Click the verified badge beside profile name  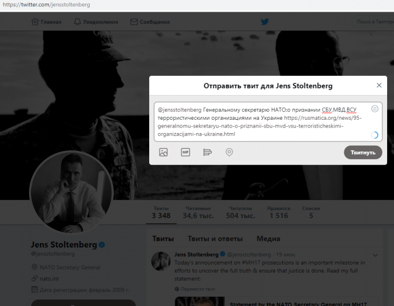102,244
